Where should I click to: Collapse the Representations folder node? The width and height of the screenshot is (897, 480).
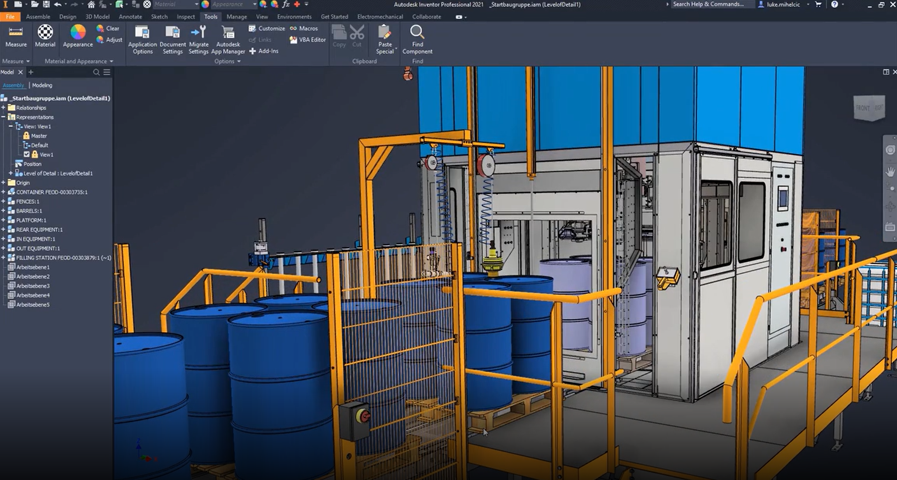coord(3,117)
